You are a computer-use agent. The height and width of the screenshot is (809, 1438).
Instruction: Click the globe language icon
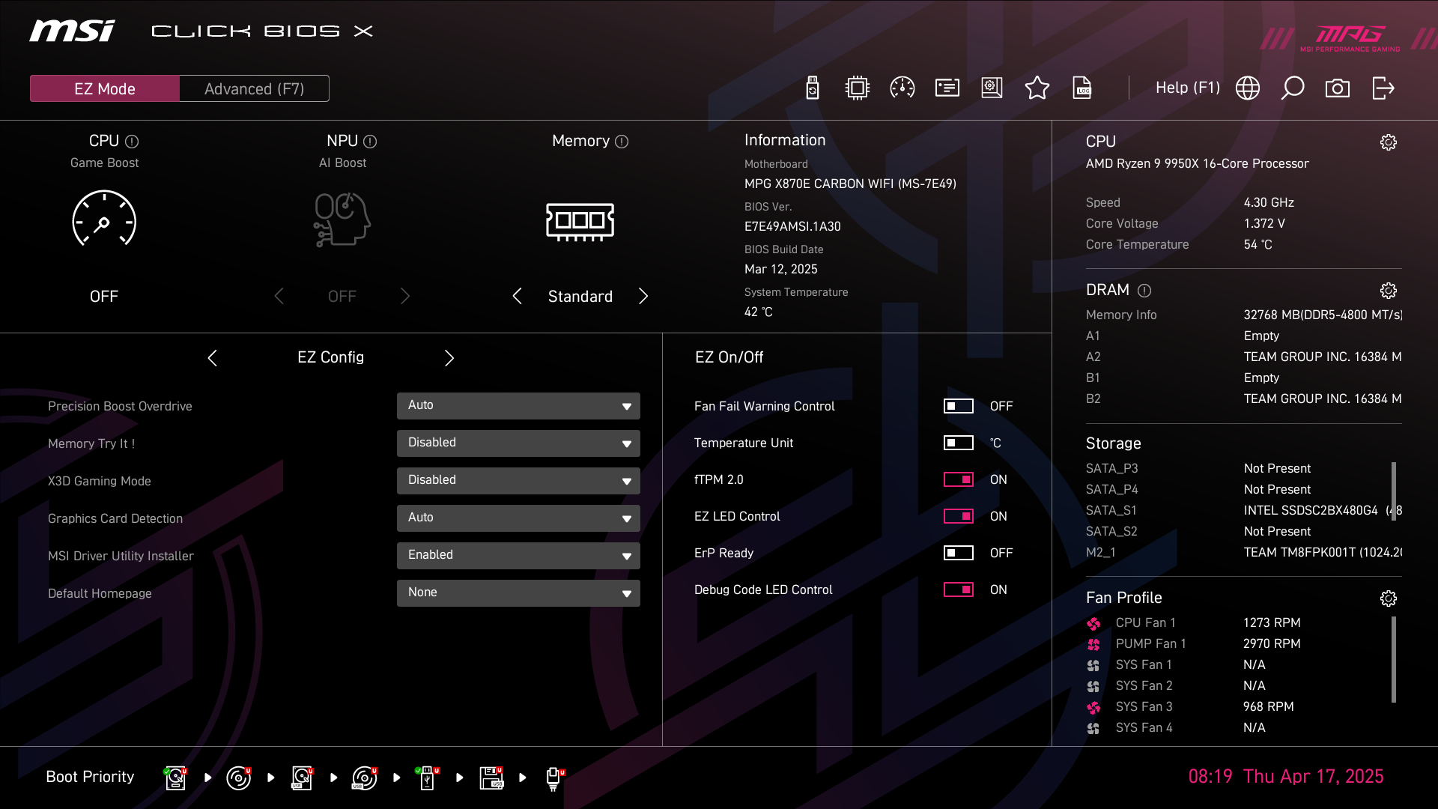point(1247,88)
